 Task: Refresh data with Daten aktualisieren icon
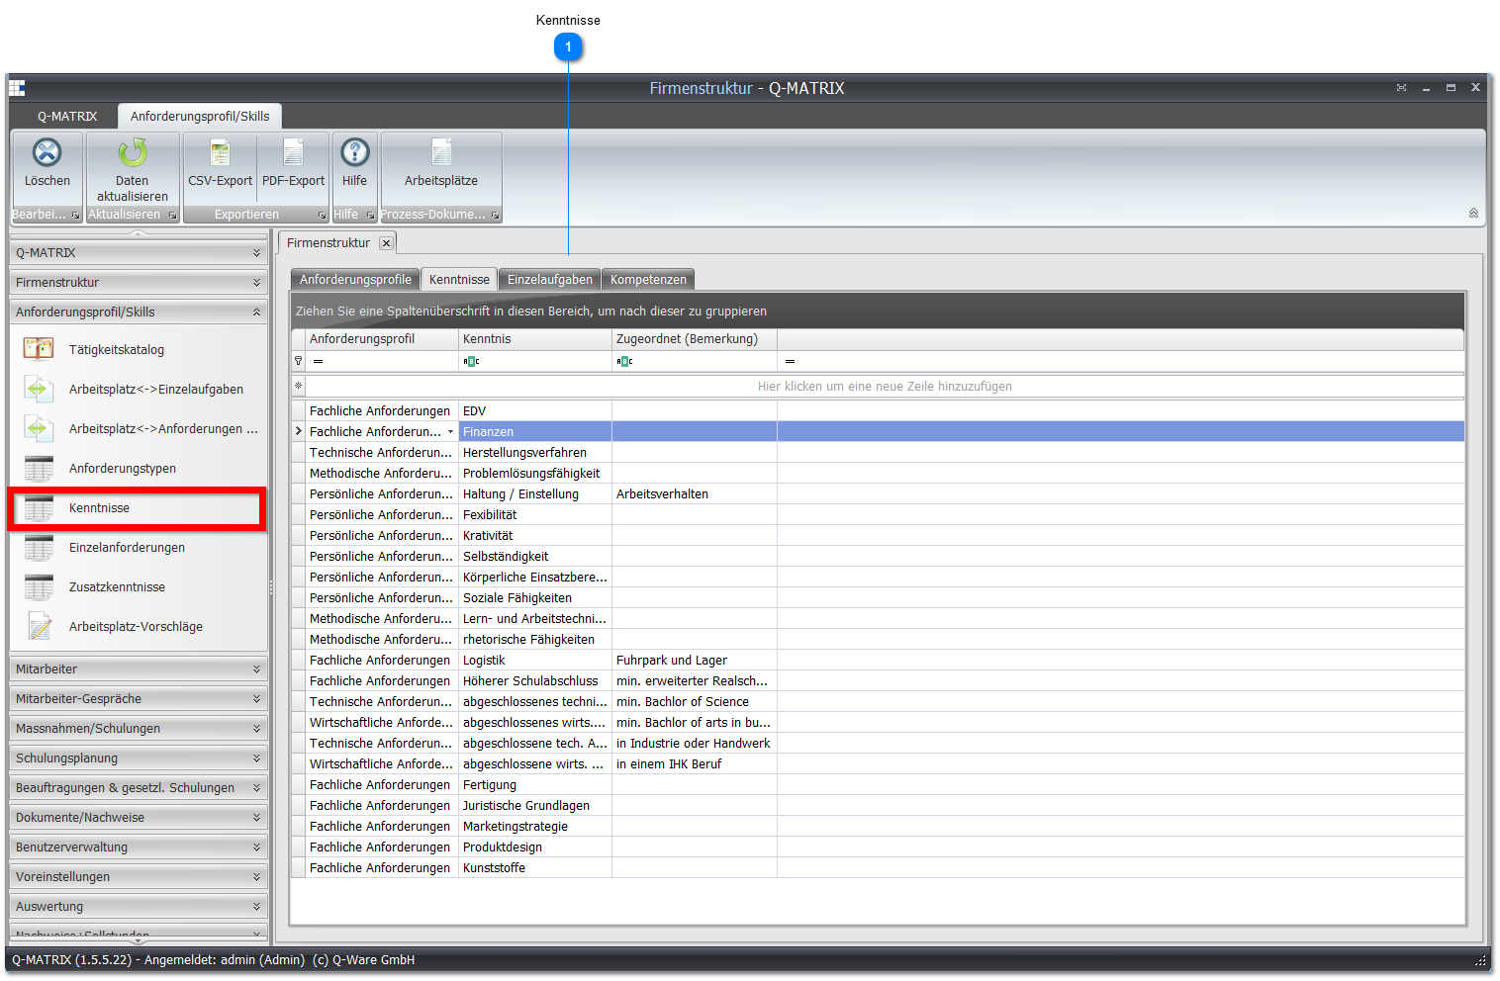[133, 152]
